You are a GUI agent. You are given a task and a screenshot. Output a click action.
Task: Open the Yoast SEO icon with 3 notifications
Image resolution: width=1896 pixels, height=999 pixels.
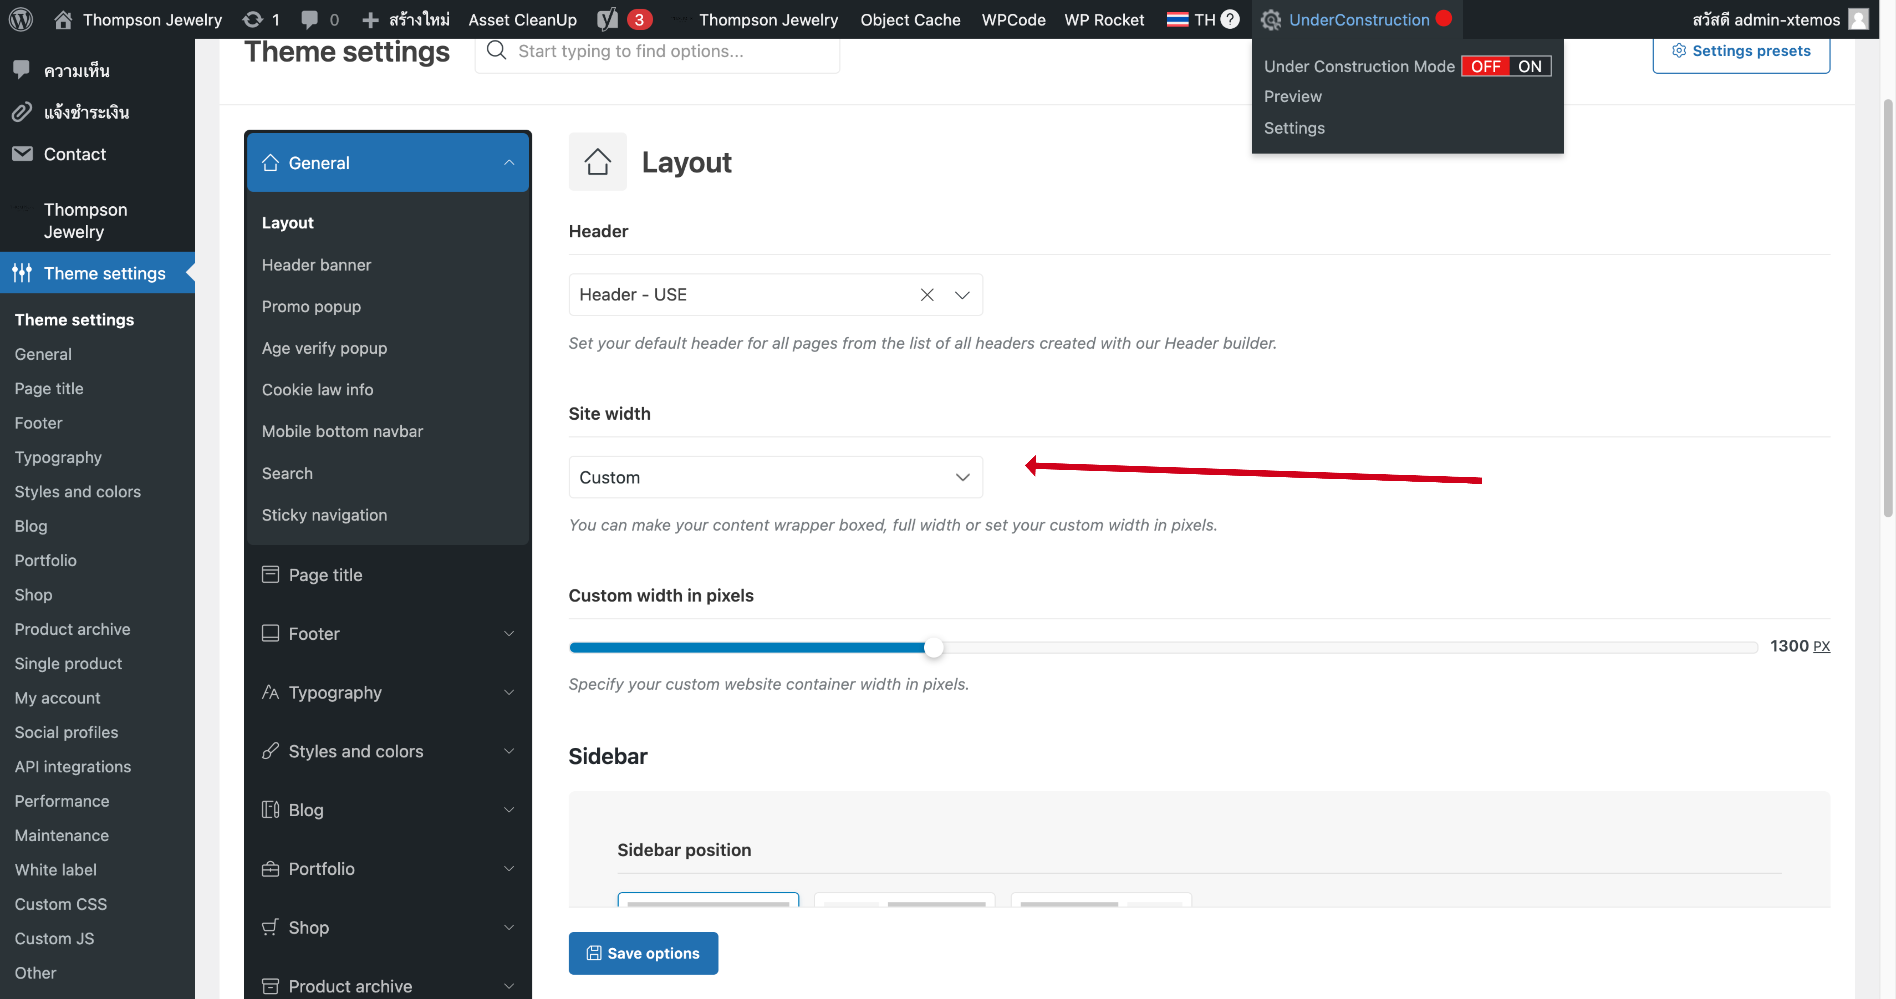pyautogui.click(x=607, y=19)
